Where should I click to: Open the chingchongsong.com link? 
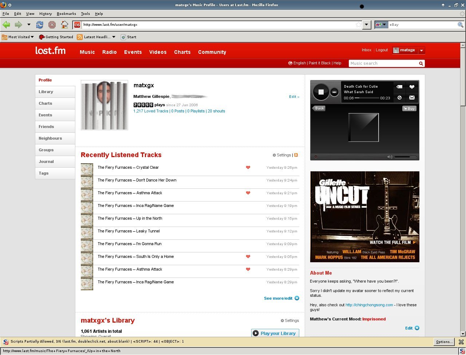click(x=369, y=305)
